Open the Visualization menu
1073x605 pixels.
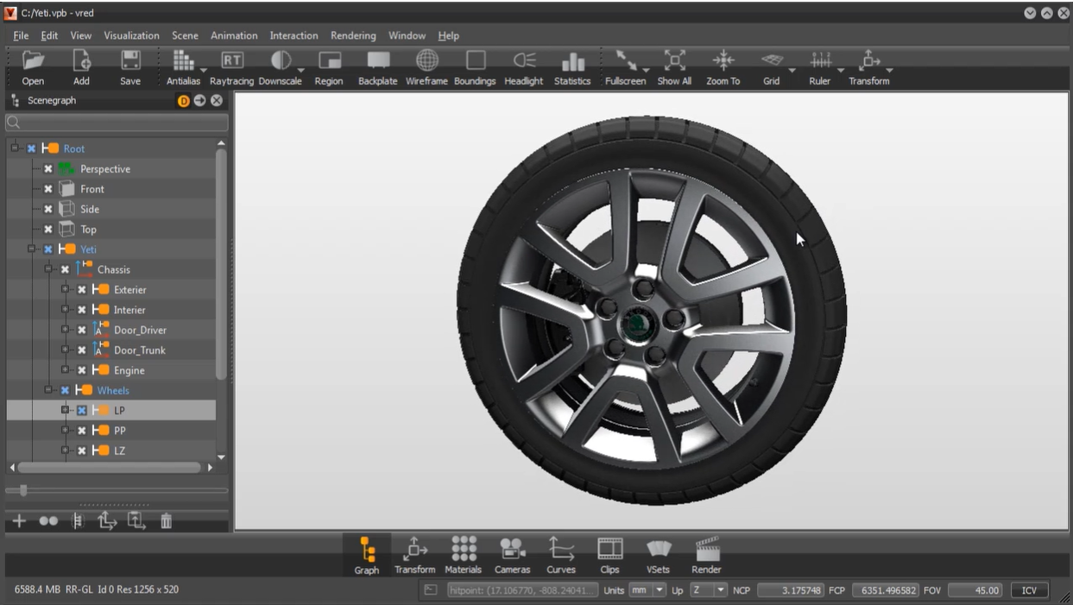tap(131, 35)
